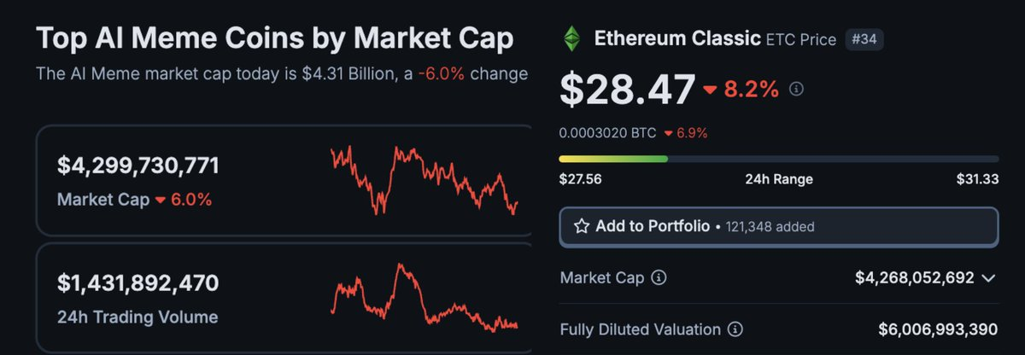
Task: Click the $6,006,993,390 valuation figure
Action: (x=938, y=329)
